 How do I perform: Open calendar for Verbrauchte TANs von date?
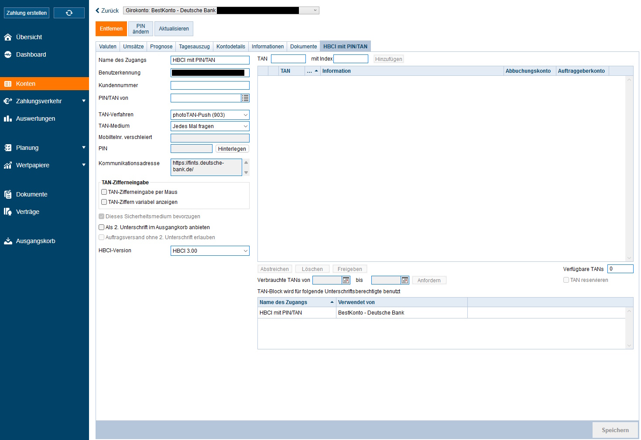point(346,280)
